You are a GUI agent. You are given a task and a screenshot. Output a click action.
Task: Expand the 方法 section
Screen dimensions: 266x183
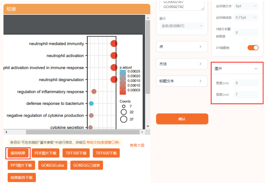(x=182, y=64)
